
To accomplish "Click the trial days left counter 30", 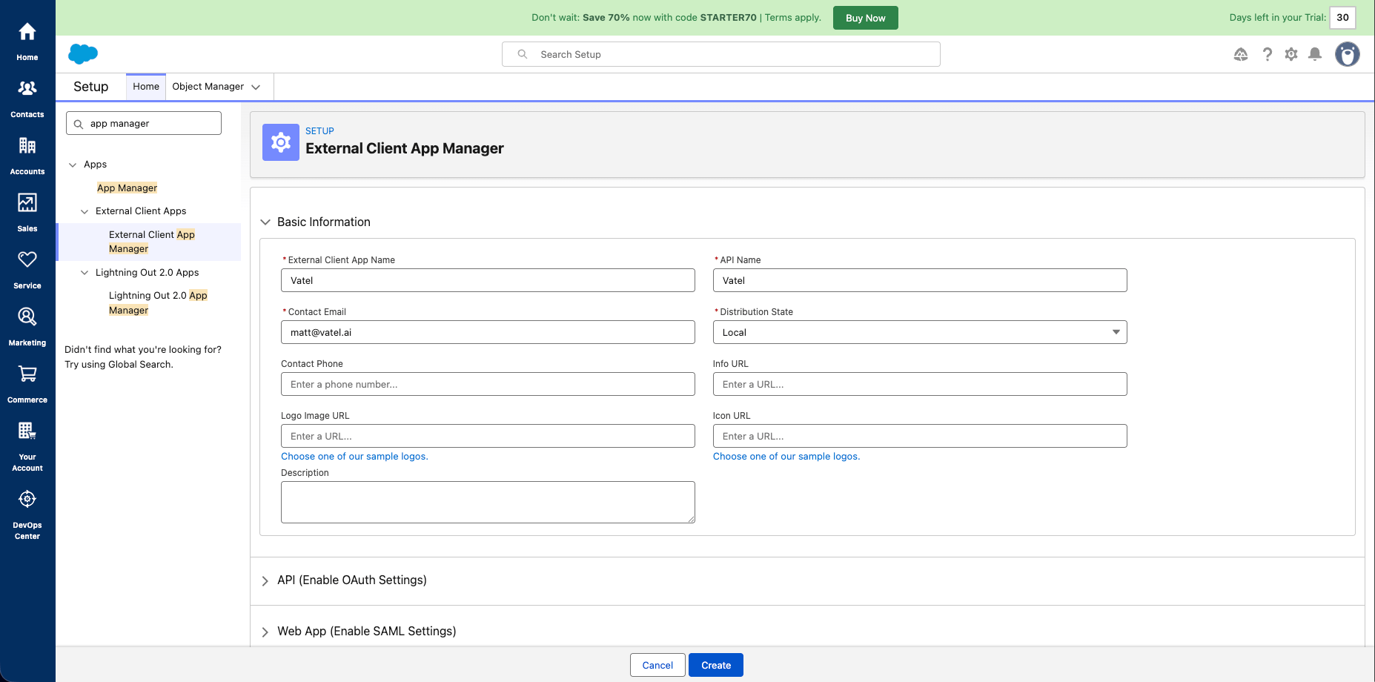I will [1342, 18].
